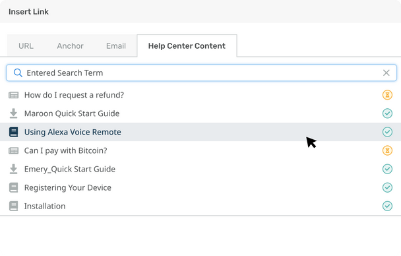Viewport: 401px width, 256px height.
Task: Click book icon beside Using Alexa Voice Remote
Action: coord(14,132)
